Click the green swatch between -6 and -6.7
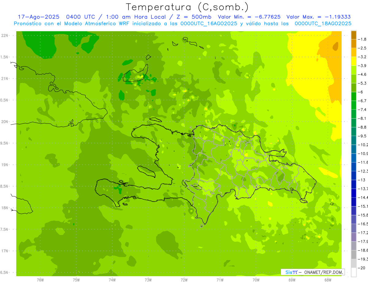This screenshot has width=368, height=284. 354,97
